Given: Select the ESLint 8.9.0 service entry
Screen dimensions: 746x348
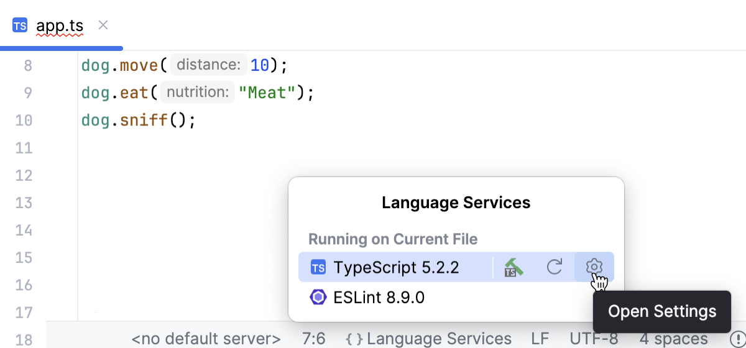Looking at the screenshot, I should (x=379, y=298).
